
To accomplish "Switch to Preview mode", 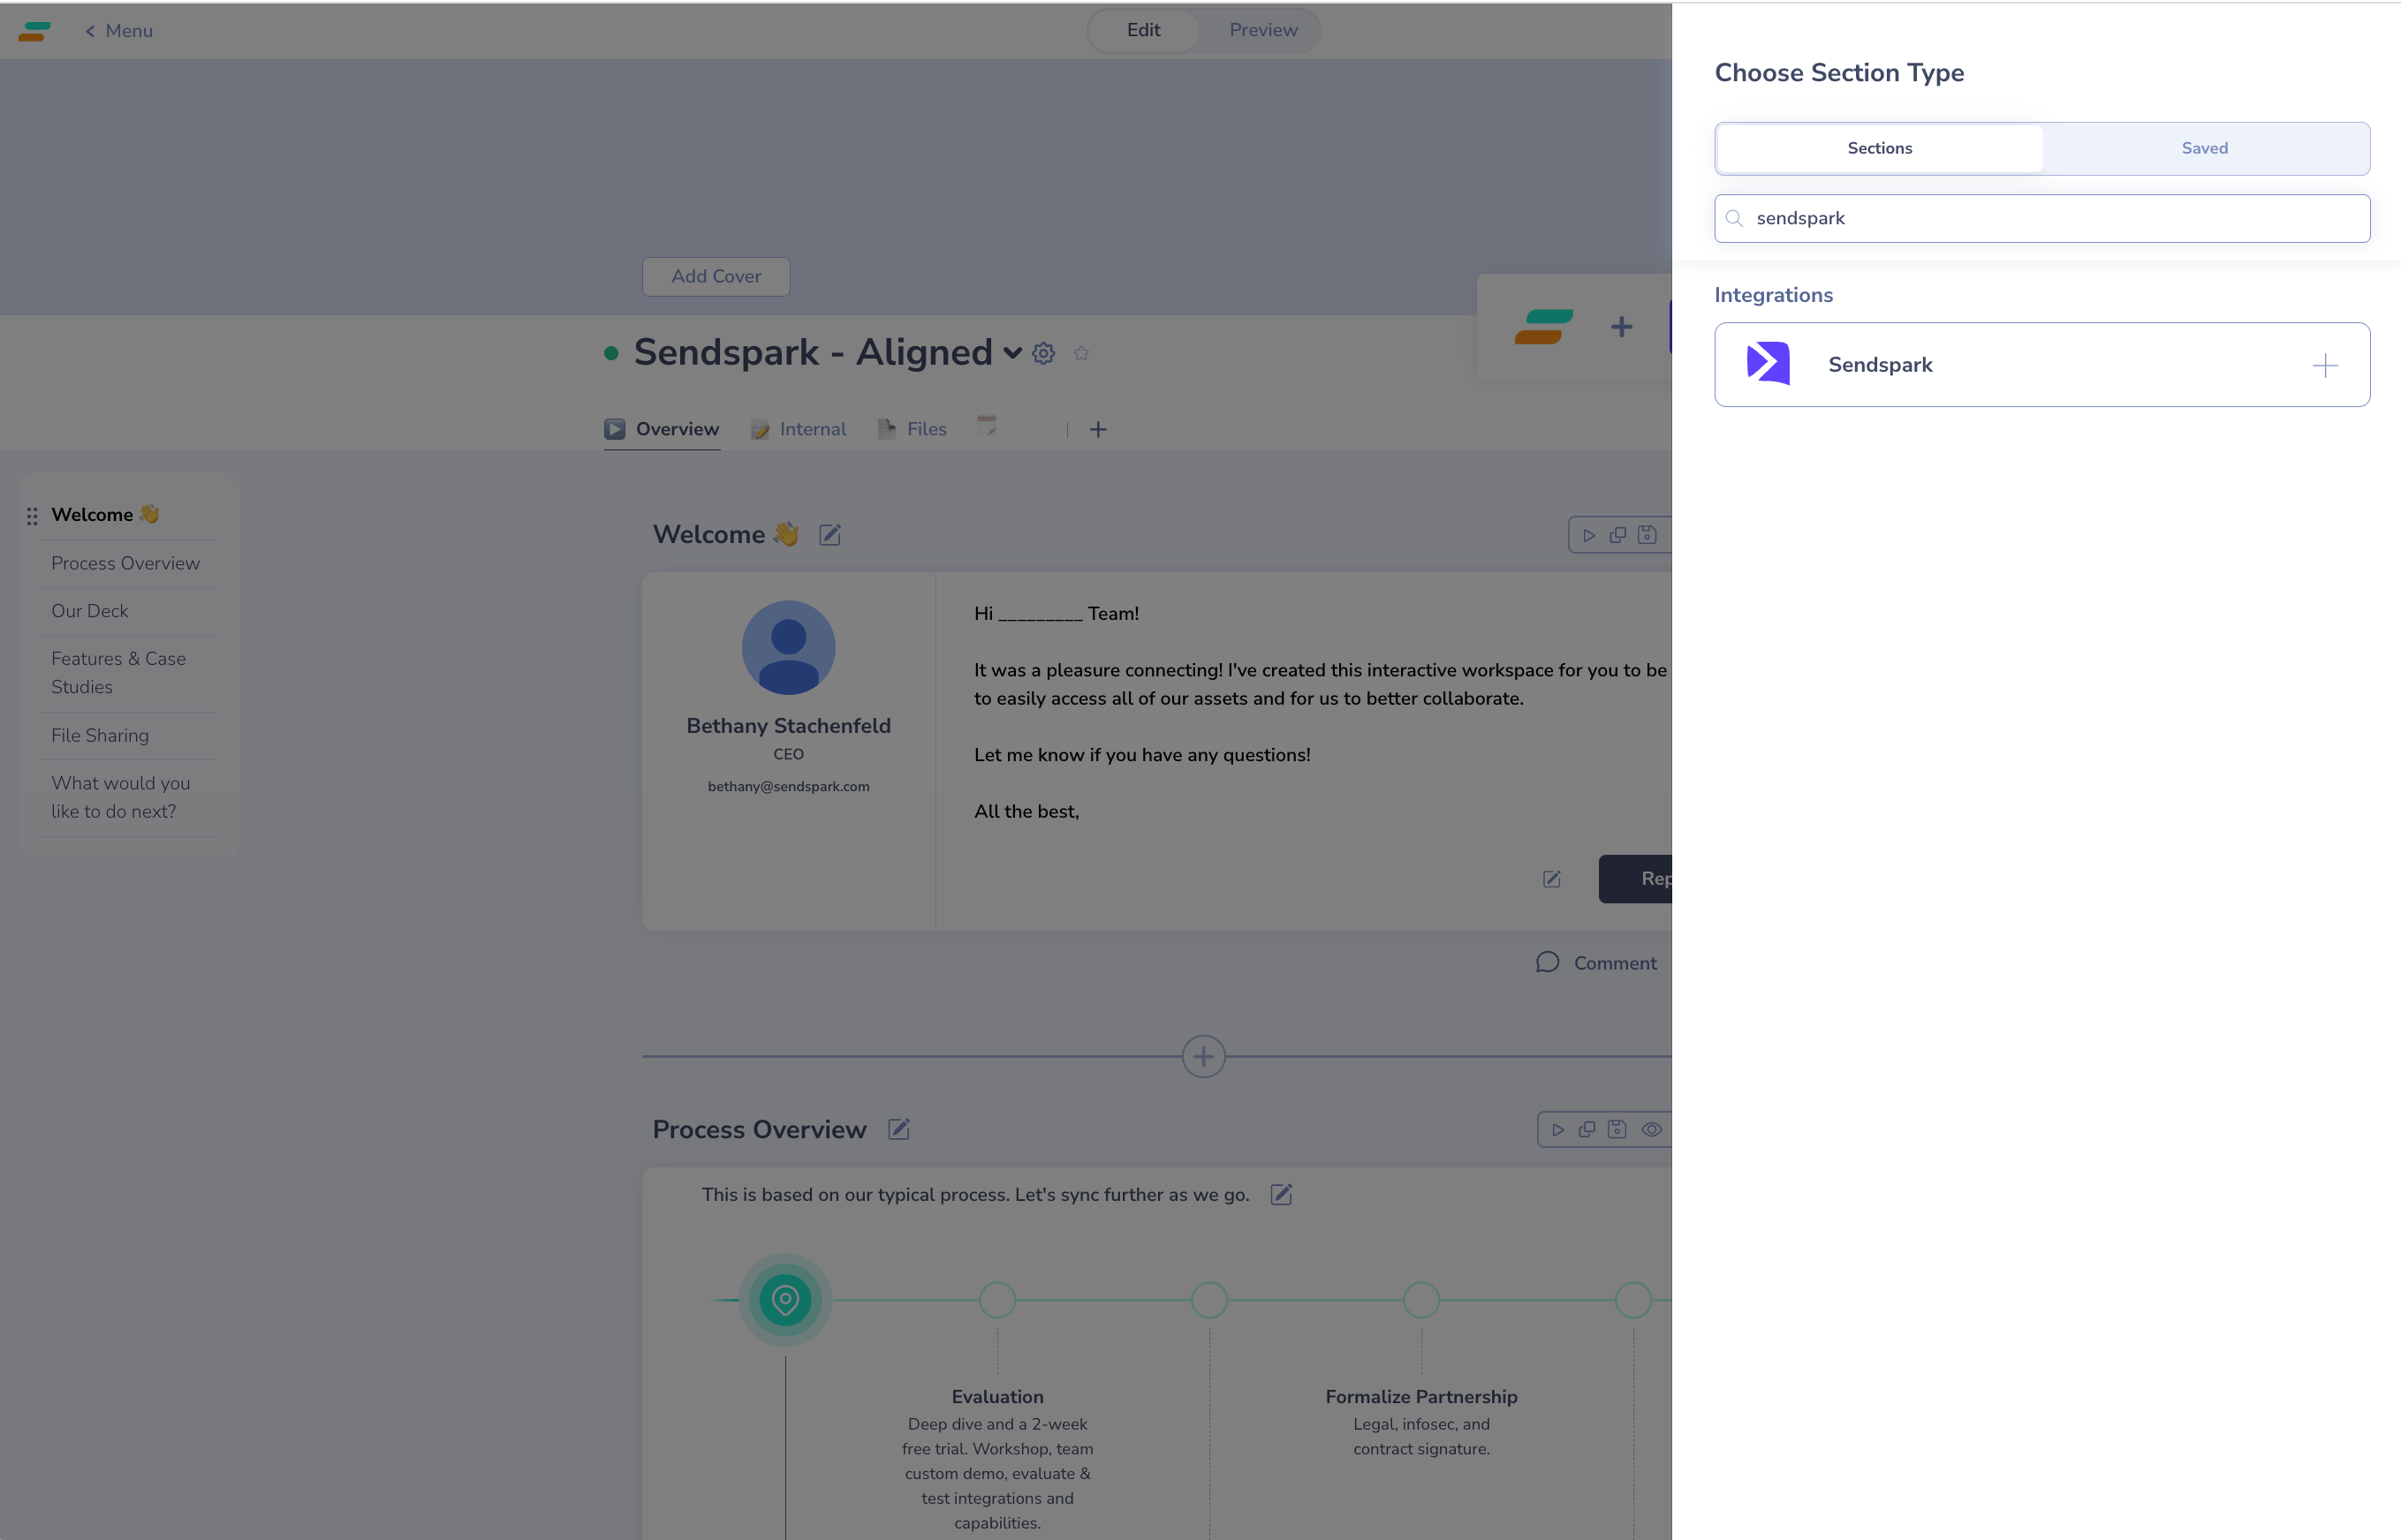I will [1262, 30].
